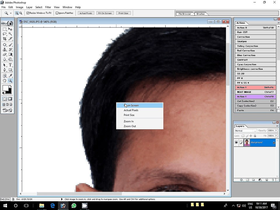Enable the Ignore Palettes checkbox
The image size is (280, 210).
(57, 13)
